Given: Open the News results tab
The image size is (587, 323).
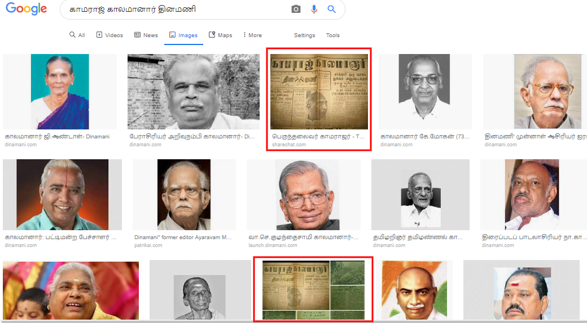Looking at the screenshot, I should click(146, 35).
